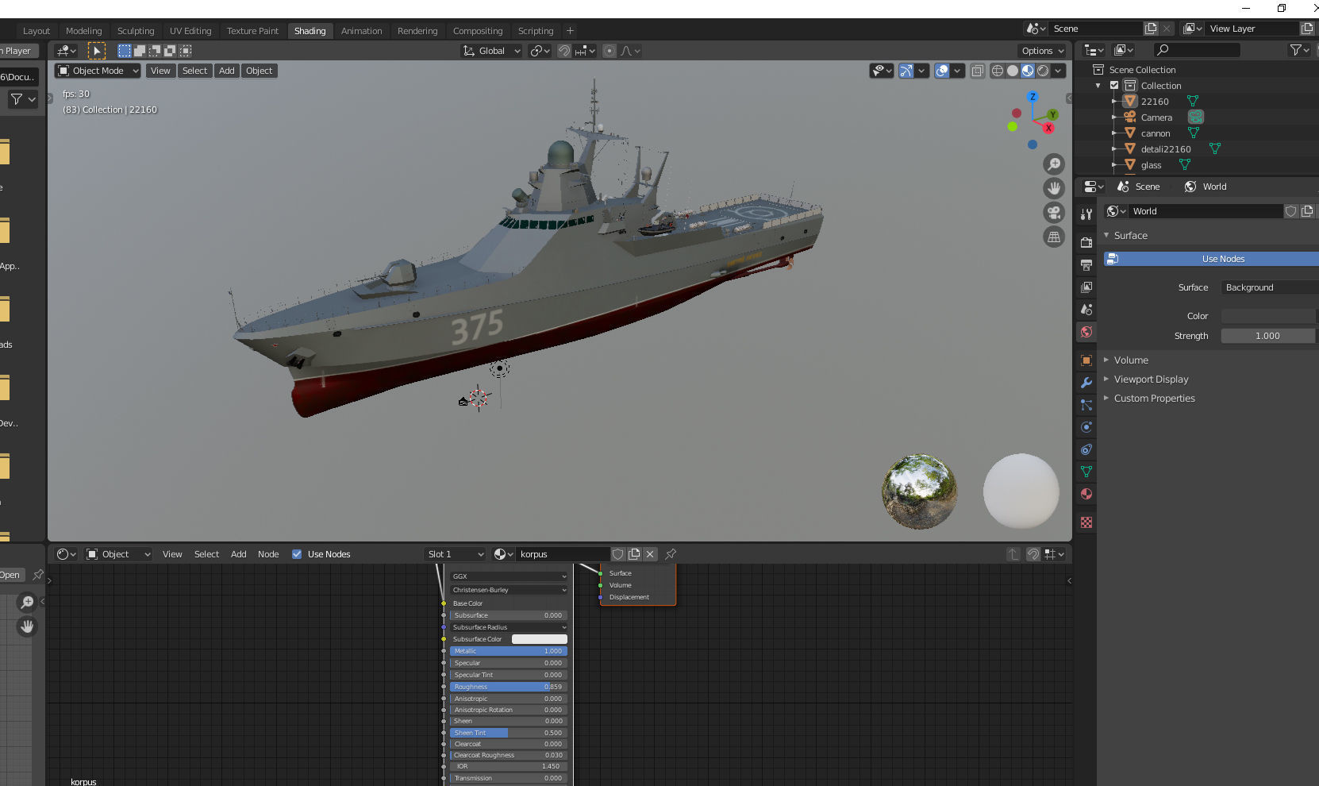The width and height of the screenshot is (1319, 786).
Task: Click the Z axis of navigation gizmo
Action: 1033,97
